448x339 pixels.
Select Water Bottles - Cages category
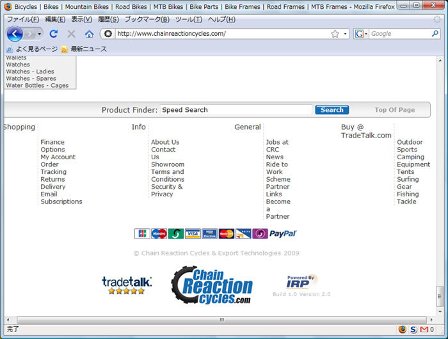tap(37, 86)
